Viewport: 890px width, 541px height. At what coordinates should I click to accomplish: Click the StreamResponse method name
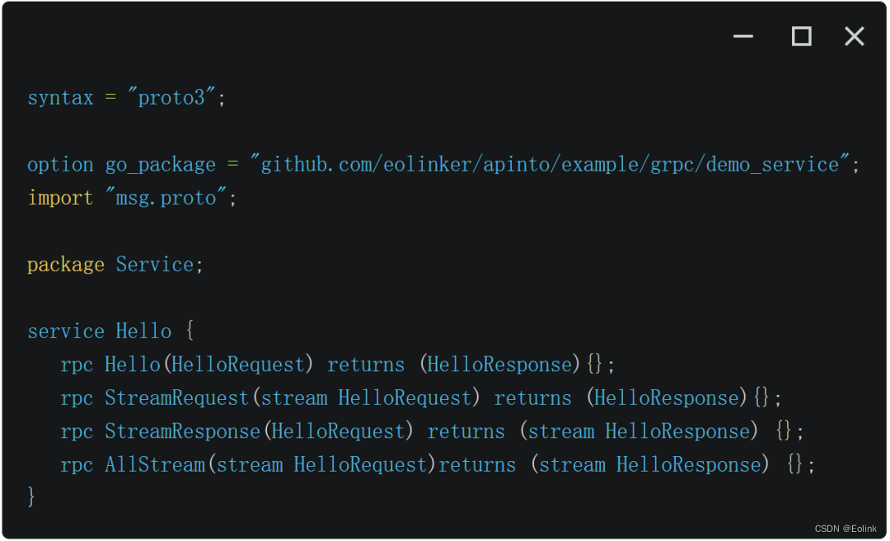(x=183, y=432)
